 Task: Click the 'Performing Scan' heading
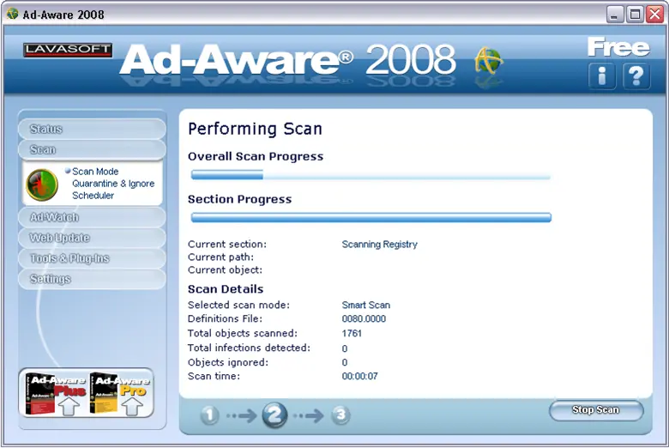point(255,129)
